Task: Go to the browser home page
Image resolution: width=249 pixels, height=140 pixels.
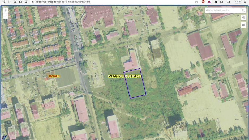Action: click(x=20, y=2)
